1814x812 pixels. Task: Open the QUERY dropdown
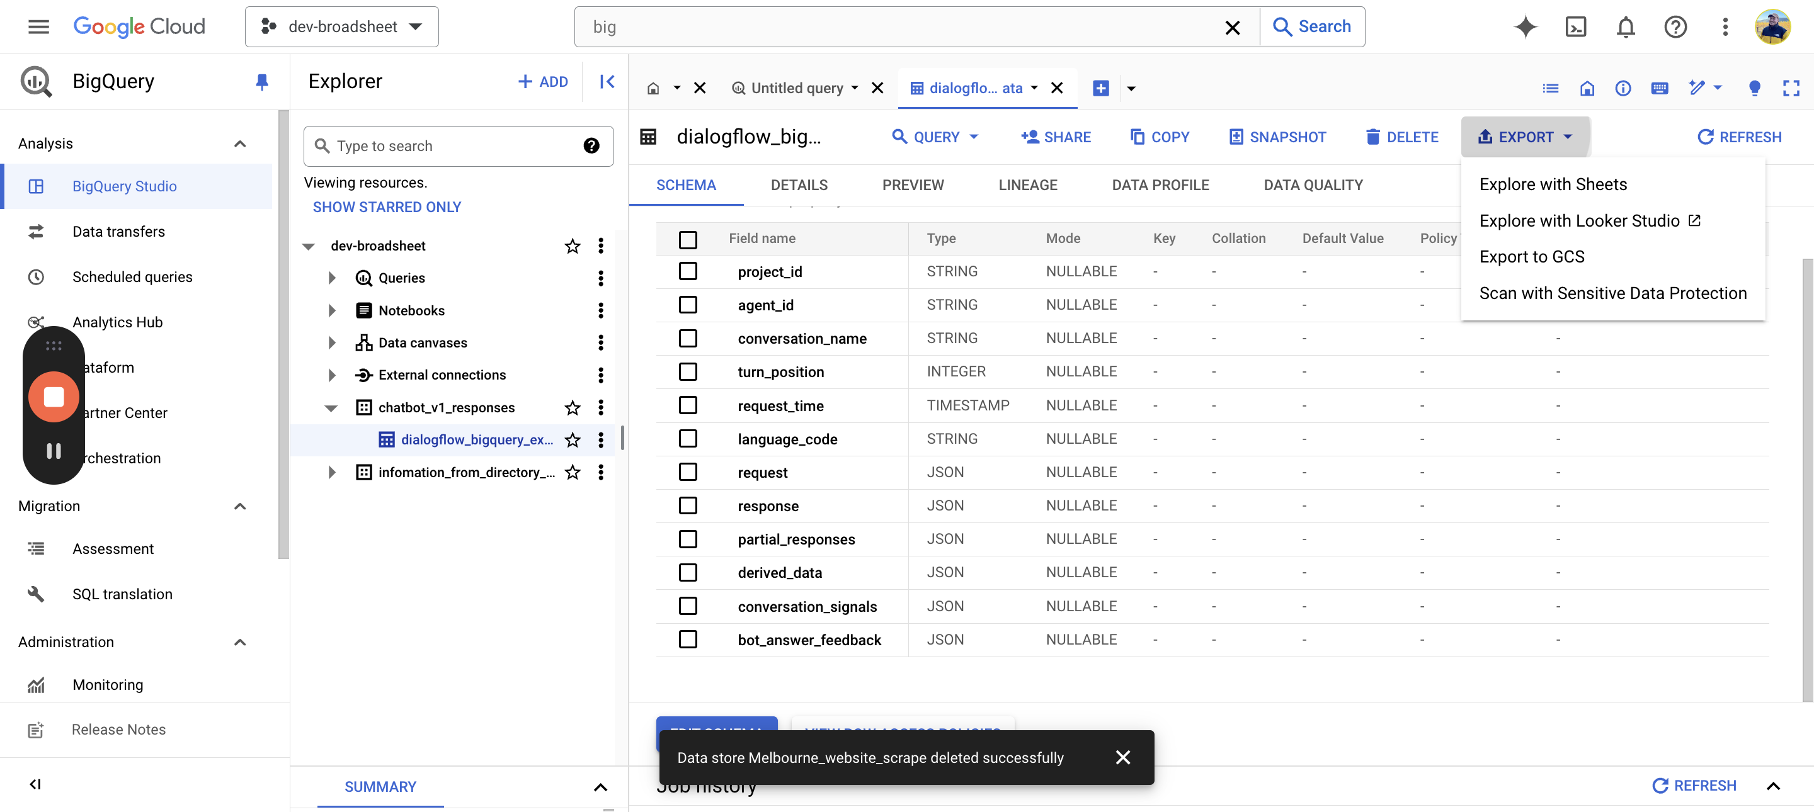tap(935, 137)
